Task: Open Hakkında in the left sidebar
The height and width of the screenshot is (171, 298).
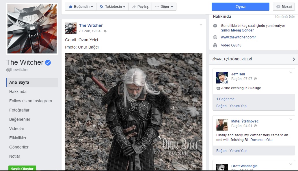Action: 18,92
